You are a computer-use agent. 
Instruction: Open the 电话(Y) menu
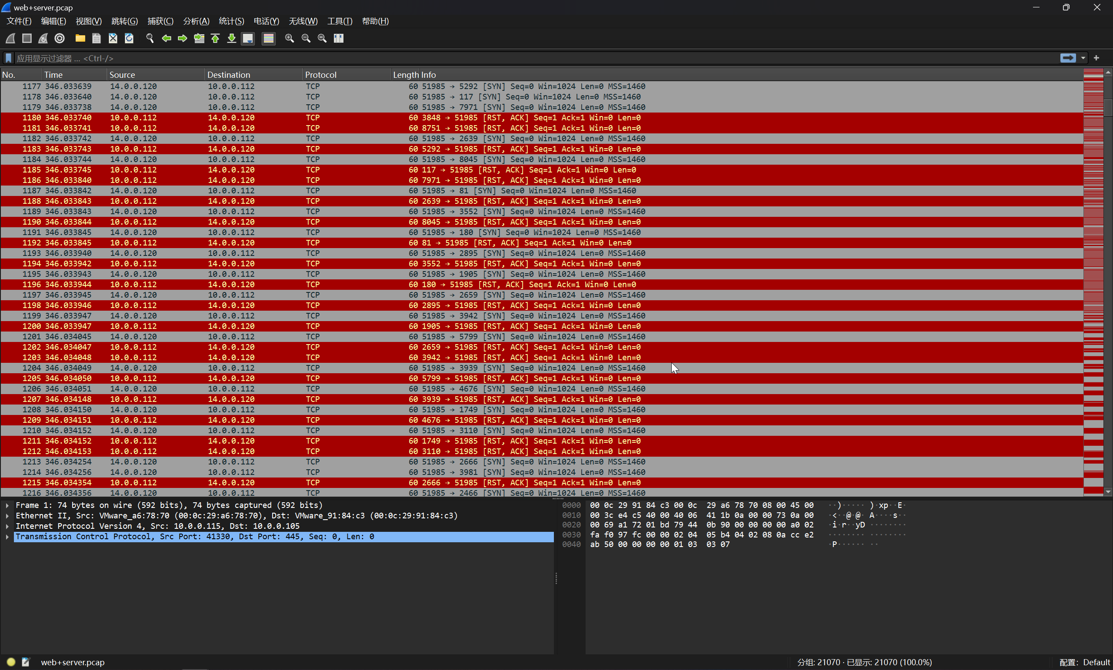click(267, 21)
